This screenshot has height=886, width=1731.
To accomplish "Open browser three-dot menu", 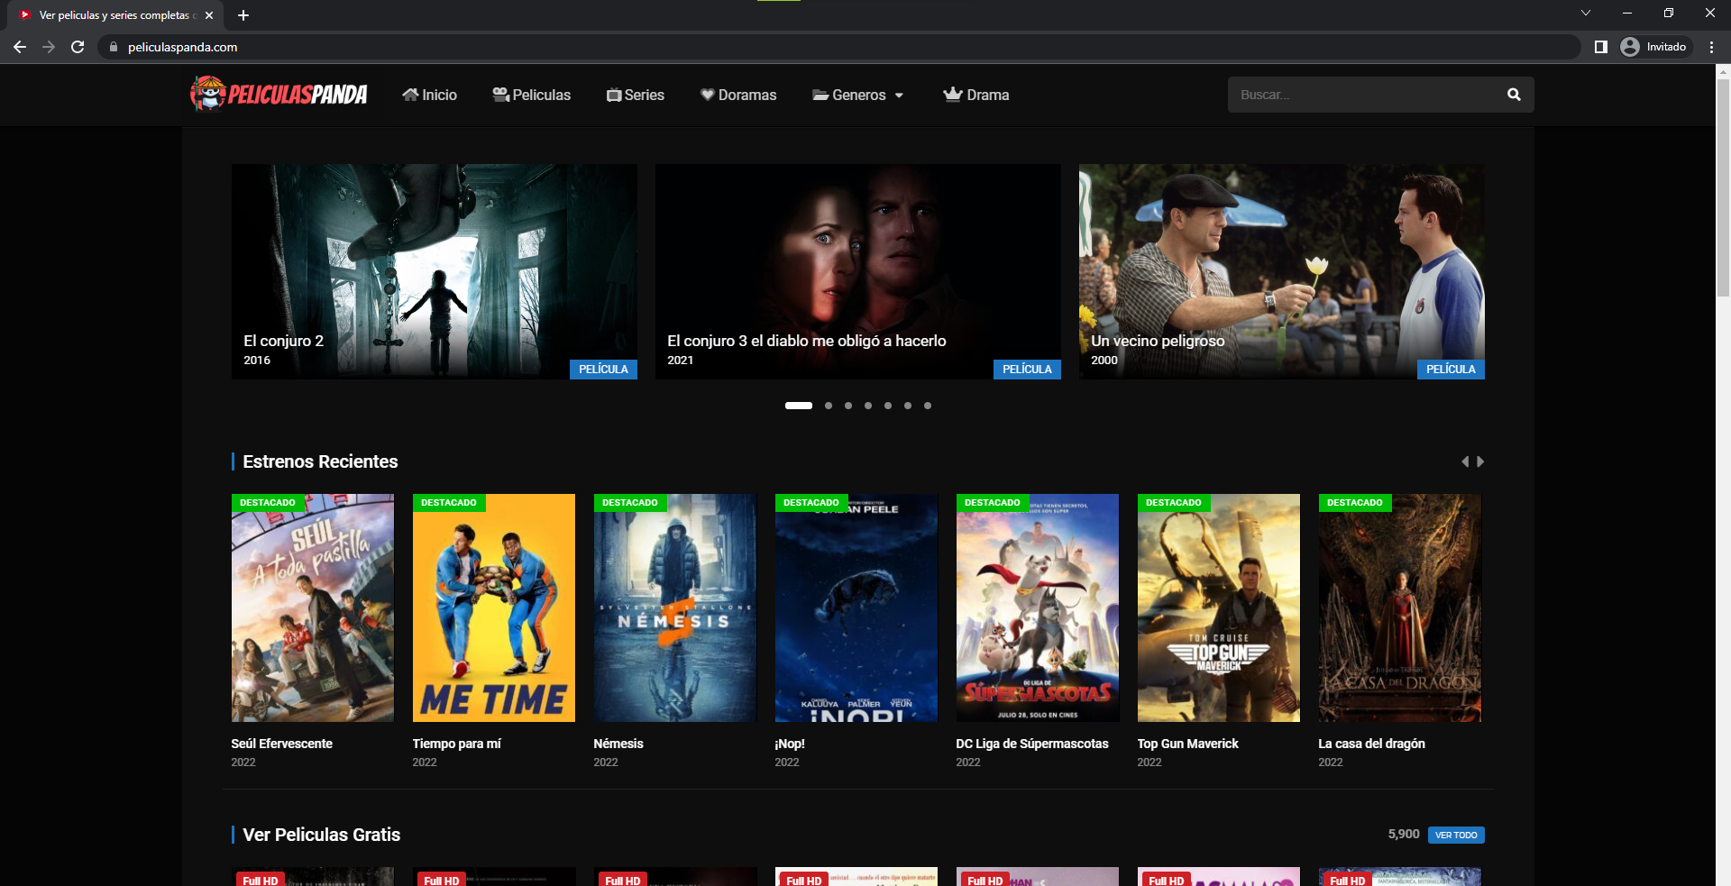I will tap(1711, 47).
